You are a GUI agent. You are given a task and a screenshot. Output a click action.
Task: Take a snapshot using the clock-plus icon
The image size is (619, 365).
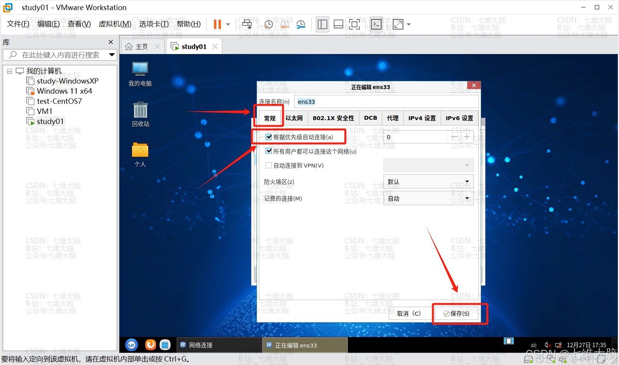click(x=268, y=24)
